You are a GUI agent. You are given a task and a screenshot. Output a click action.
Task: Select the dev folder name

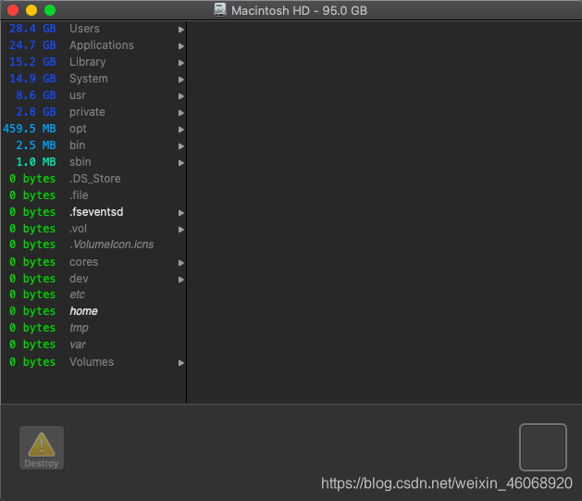click(79, 279)
